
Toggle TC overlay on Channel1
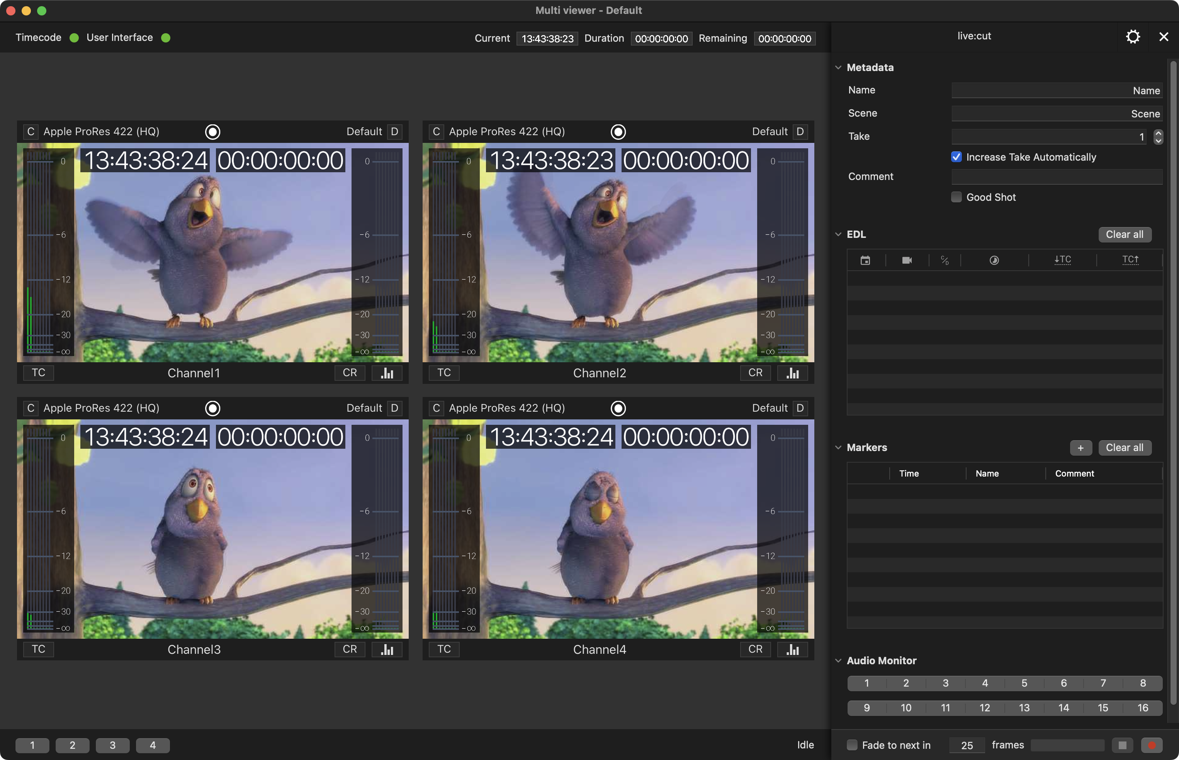39,373
